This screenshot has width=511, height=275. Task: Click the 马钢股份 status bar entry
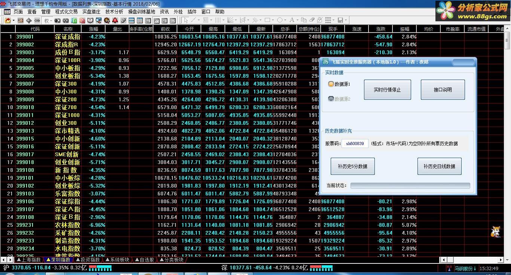[465, 268]
